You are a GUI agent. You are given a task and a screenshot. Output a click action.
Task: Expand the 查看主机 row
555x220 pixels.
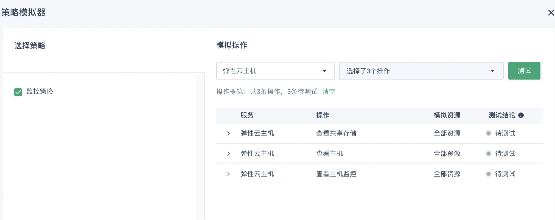(228, 154)
